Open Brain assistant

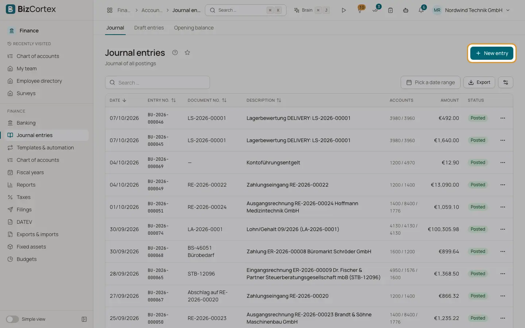[312, 10]
